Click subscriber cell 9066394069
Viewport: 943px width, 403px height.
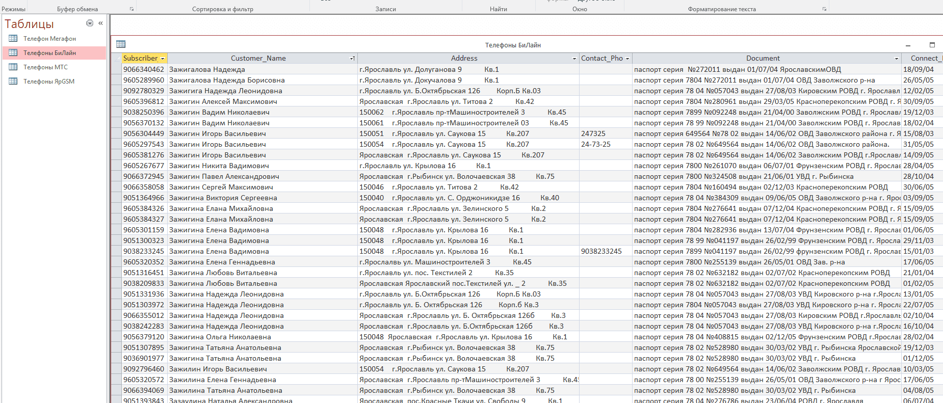pyautogui.click(x=144, y=390)
